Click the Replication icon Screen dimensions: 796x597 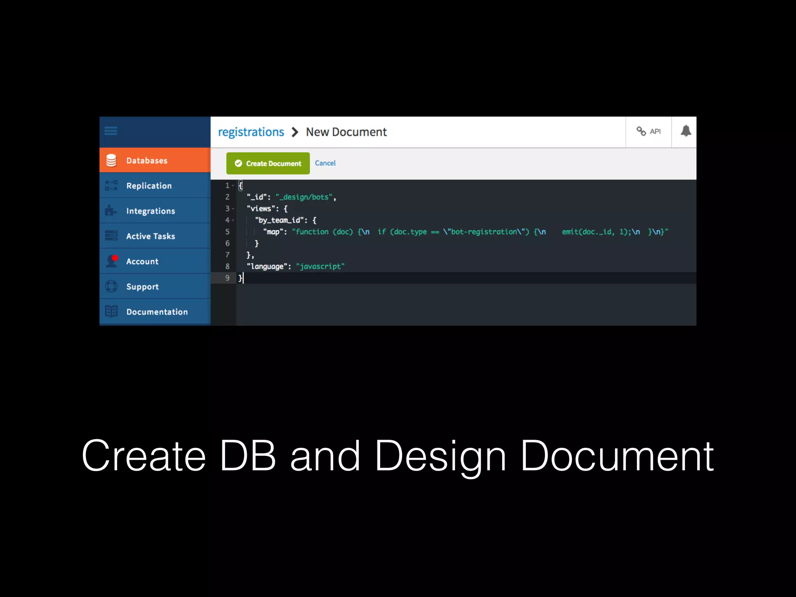click(111, 186)
